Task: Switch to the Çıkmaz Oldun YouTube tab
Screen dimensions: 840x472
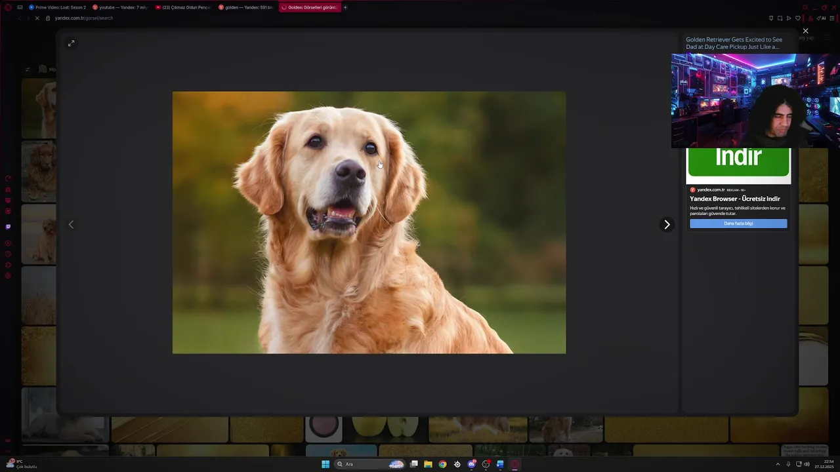Action: click(183, 7)
